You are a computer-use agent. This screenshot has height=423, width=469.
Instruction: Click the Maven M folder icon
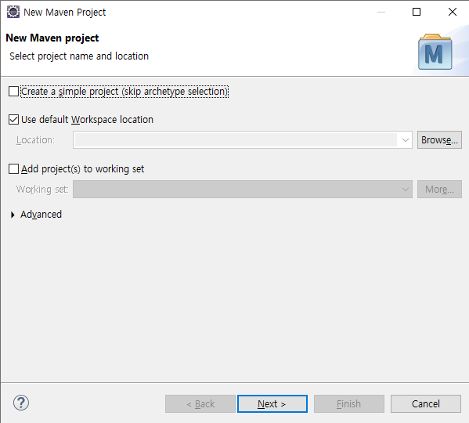point(435,52)
